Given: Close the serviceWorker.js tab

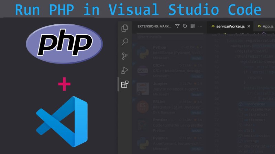Looking at the screenshot, I should [x=249, y=26].
